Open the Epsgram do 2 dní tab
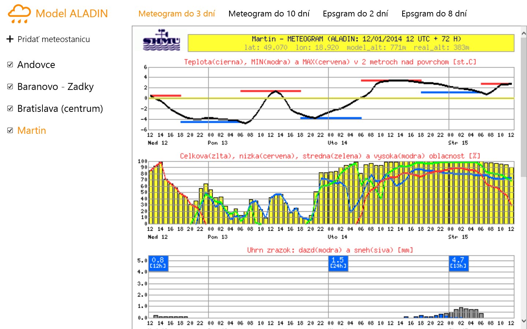This screenshot has width=527, height=329. click(355, 14)
